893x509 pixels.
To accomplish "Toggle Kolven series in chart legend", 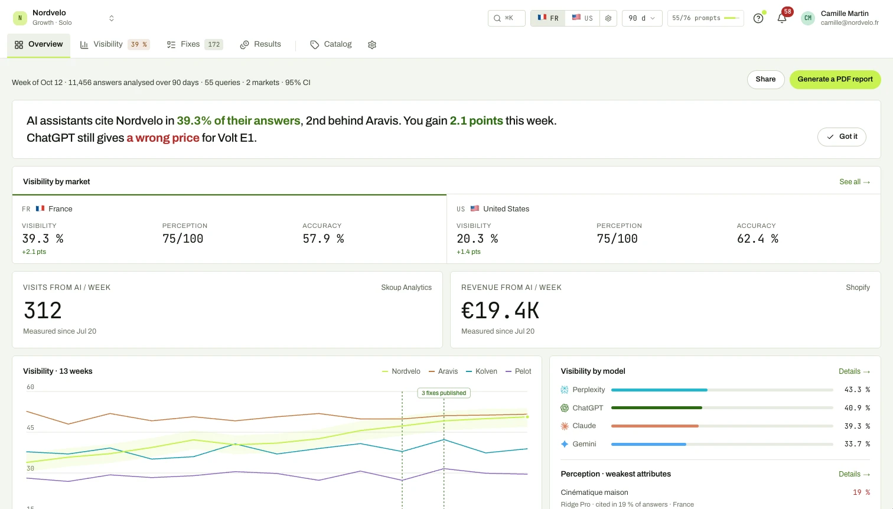I will click(481, 371).
